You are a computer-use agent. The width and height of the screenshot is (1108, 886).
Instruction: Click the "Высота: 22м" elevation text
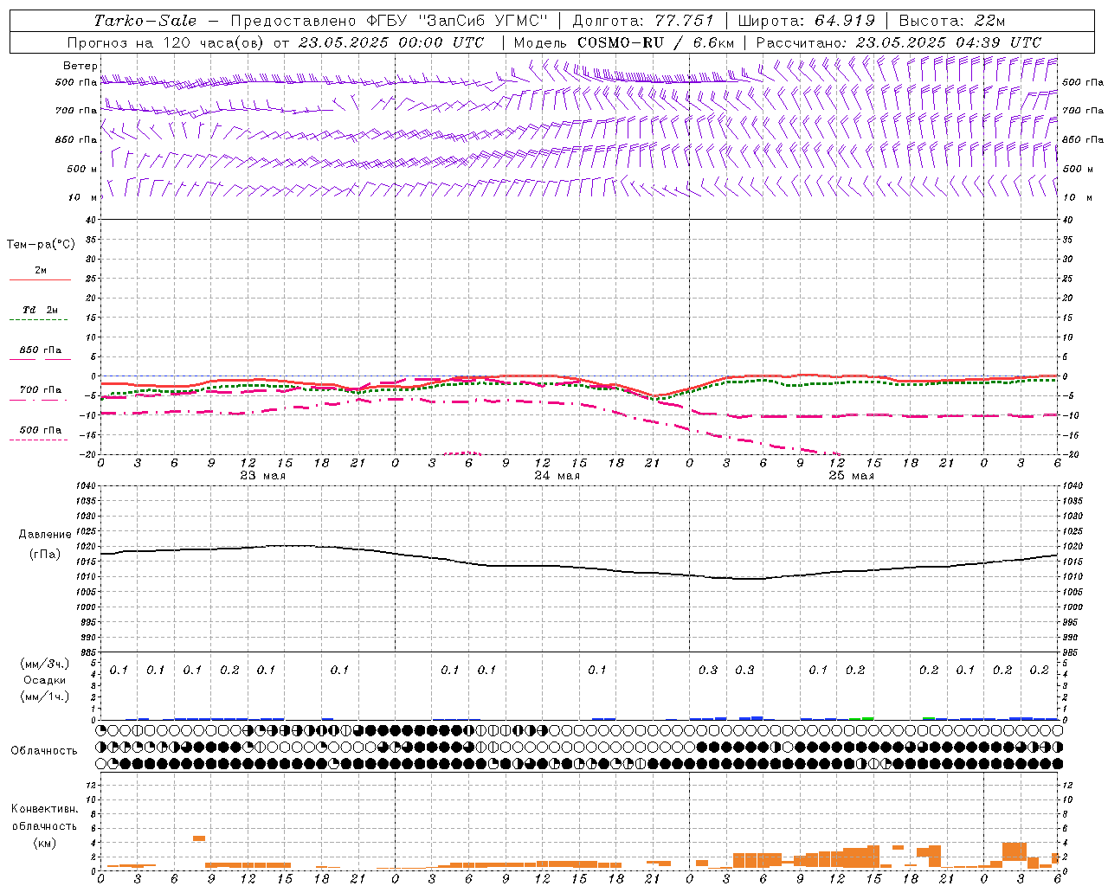[x=952, y=21]
